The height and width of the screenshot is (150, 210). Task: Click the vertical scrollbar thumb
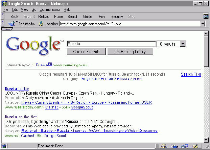(x=206, y=51)
